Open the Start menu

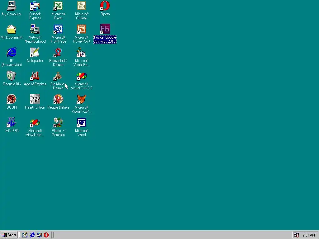9,235
